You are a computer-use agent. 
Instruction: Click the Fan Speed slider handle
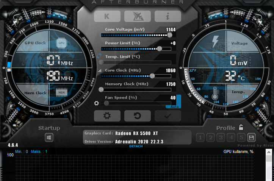click(x=106, y=103)
